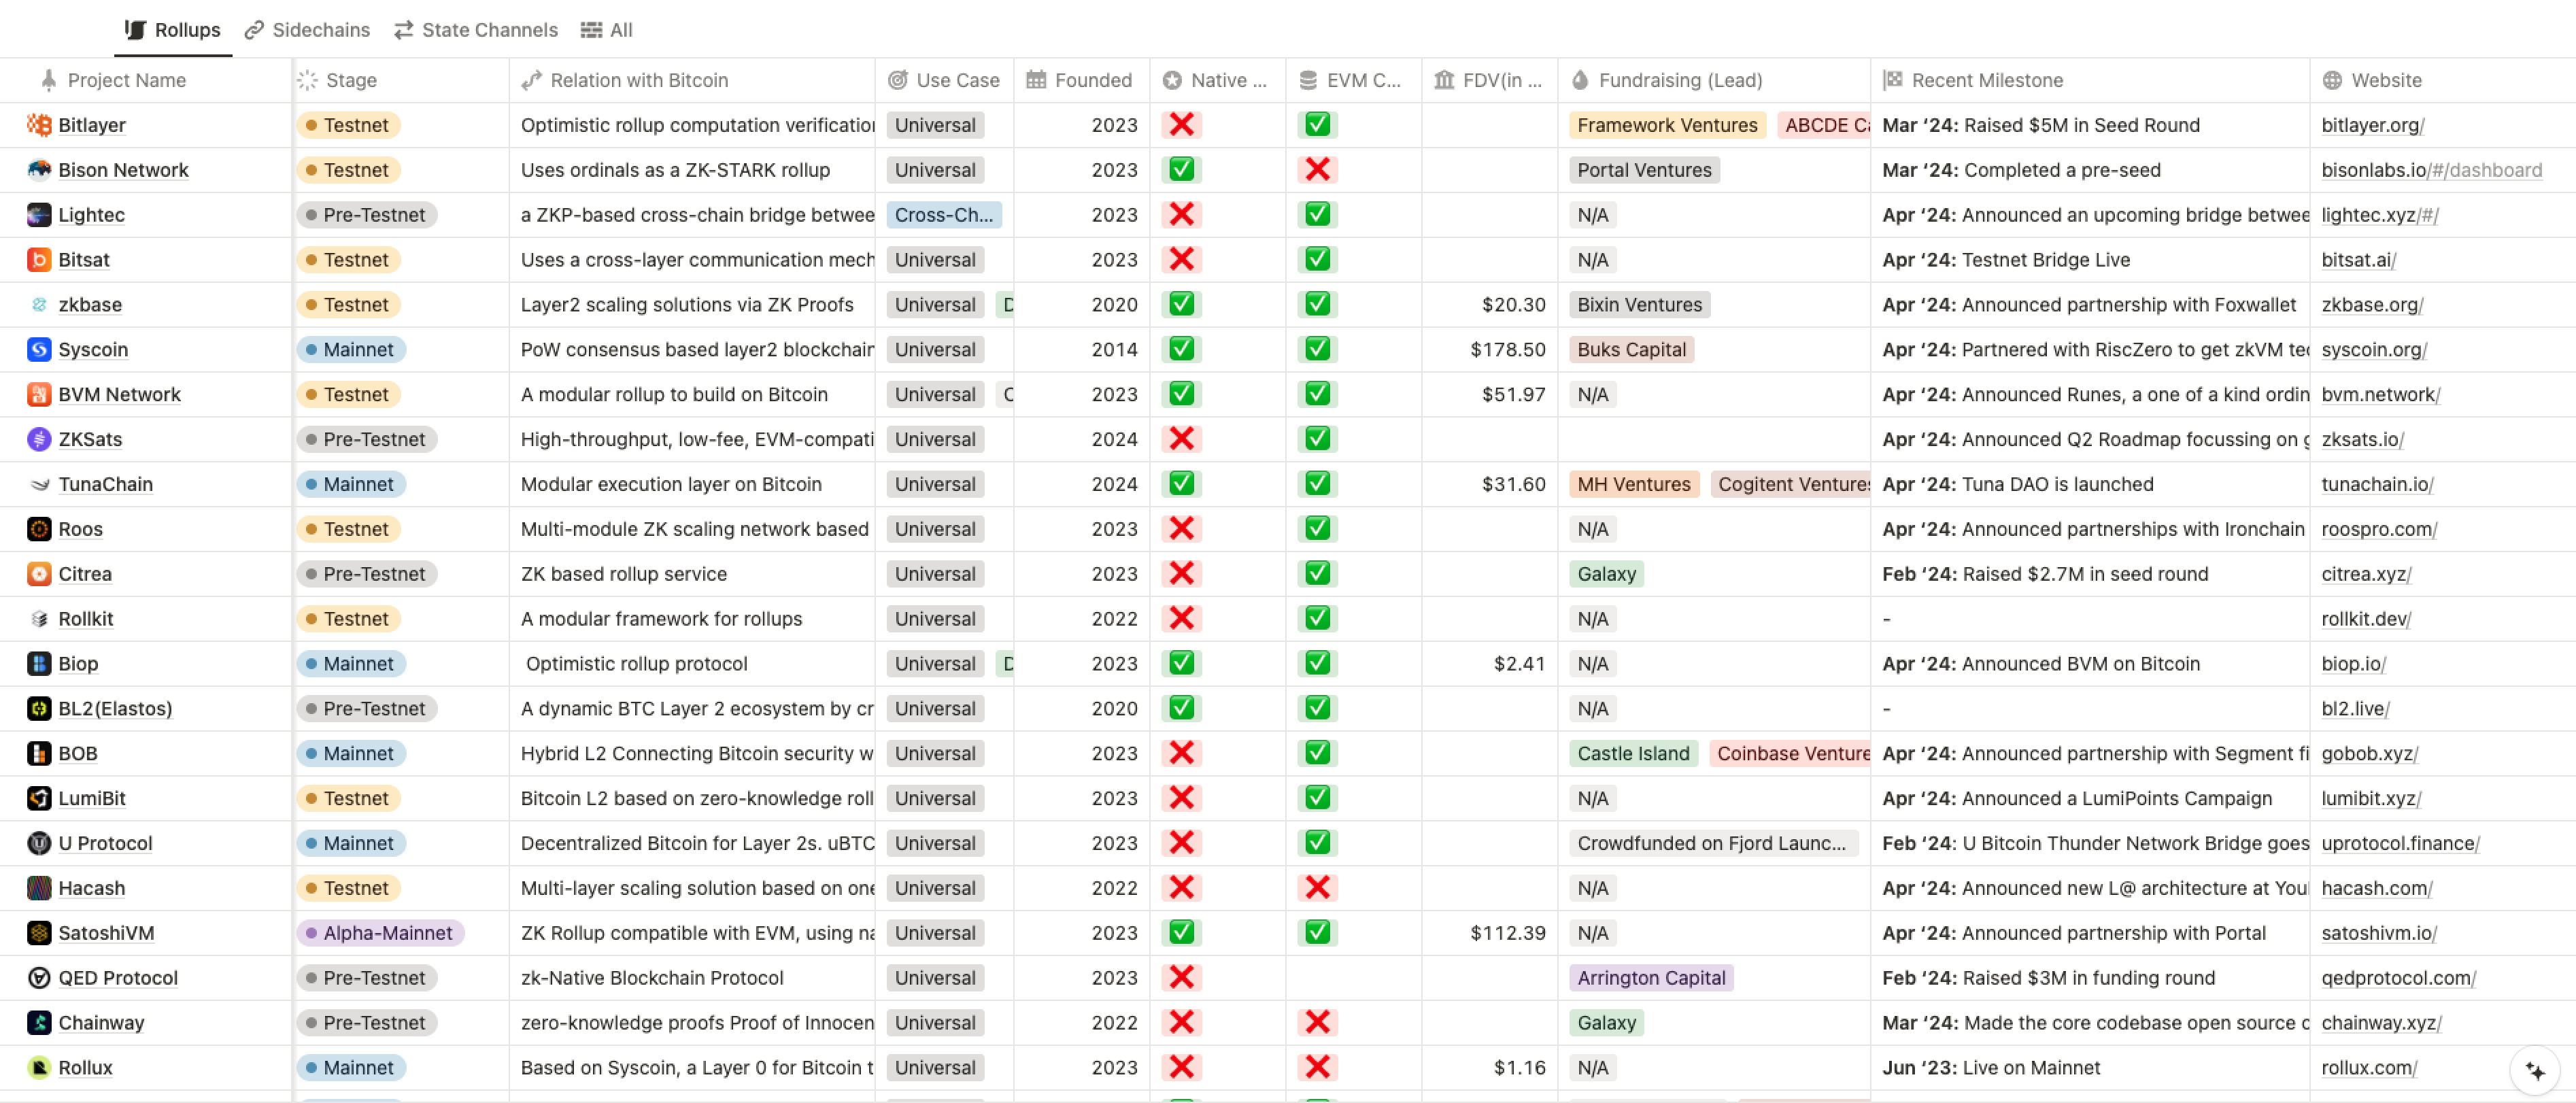Click the $178.50 FDV cell
Viewport: 2576px width, 1103px height.
[1490, 350]
